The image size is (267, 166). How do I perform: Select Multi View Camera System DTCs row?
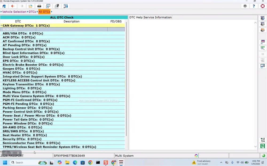62,96
